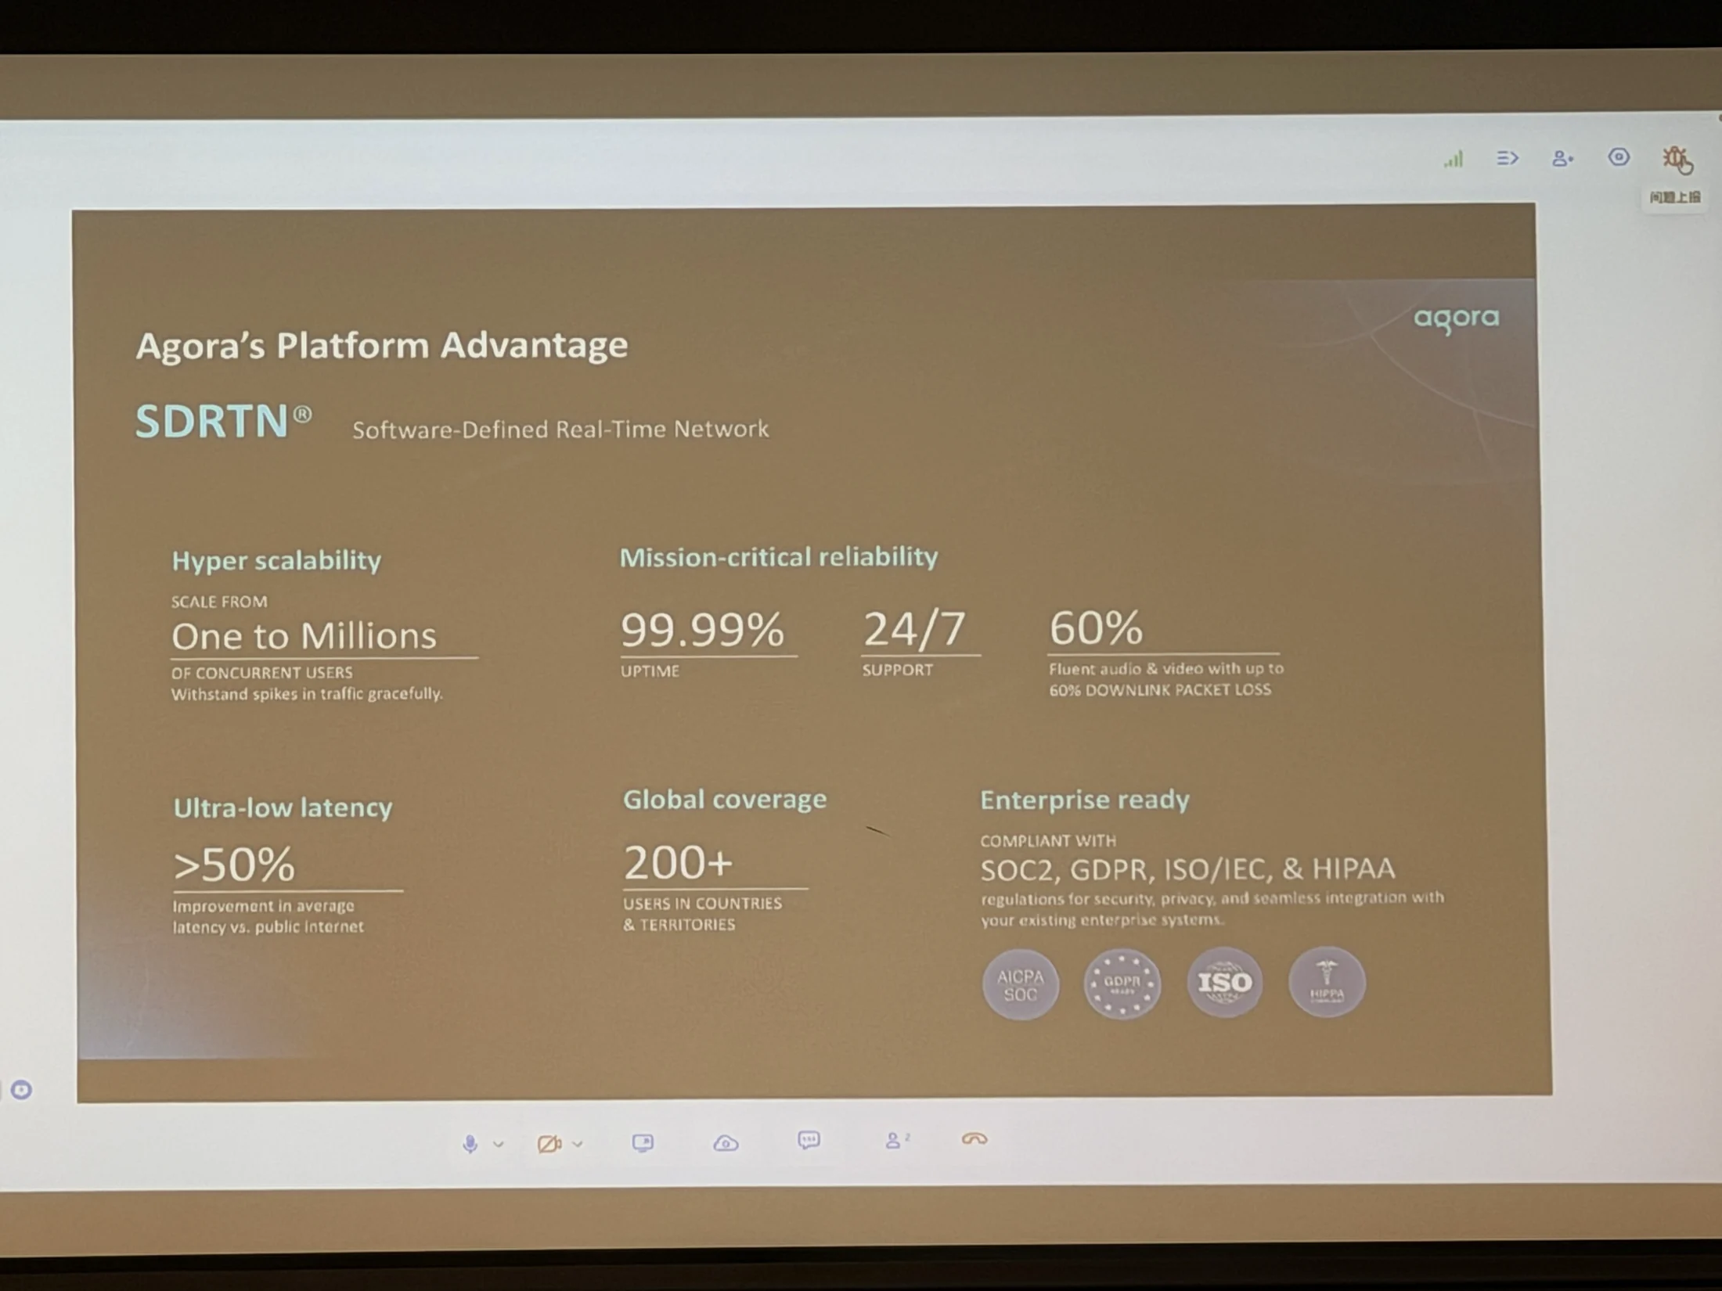Image resolution: width=1722 pixels, height=1291 pixels.
Task: Click the AICPA SOC badge
Action: [x=1021, y=984]
